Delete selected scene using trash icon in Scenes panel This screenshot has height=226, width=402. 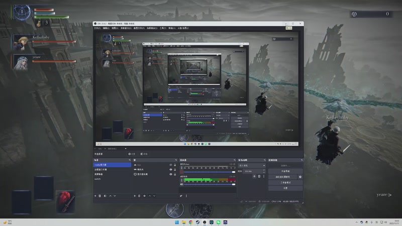click(100, 196)
